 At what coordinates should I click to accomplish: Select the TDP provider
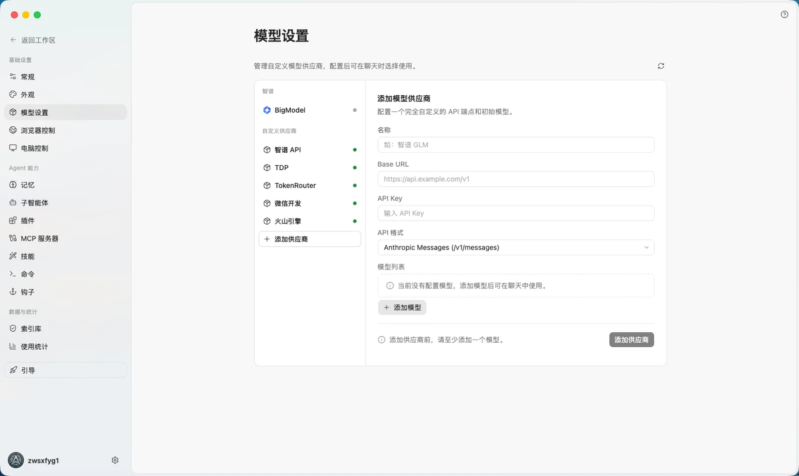click(x=310, y=168)
